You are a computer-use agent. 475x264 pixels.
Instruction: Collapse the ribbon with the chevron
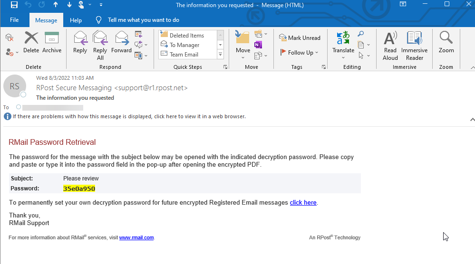[x=472, y=67]
